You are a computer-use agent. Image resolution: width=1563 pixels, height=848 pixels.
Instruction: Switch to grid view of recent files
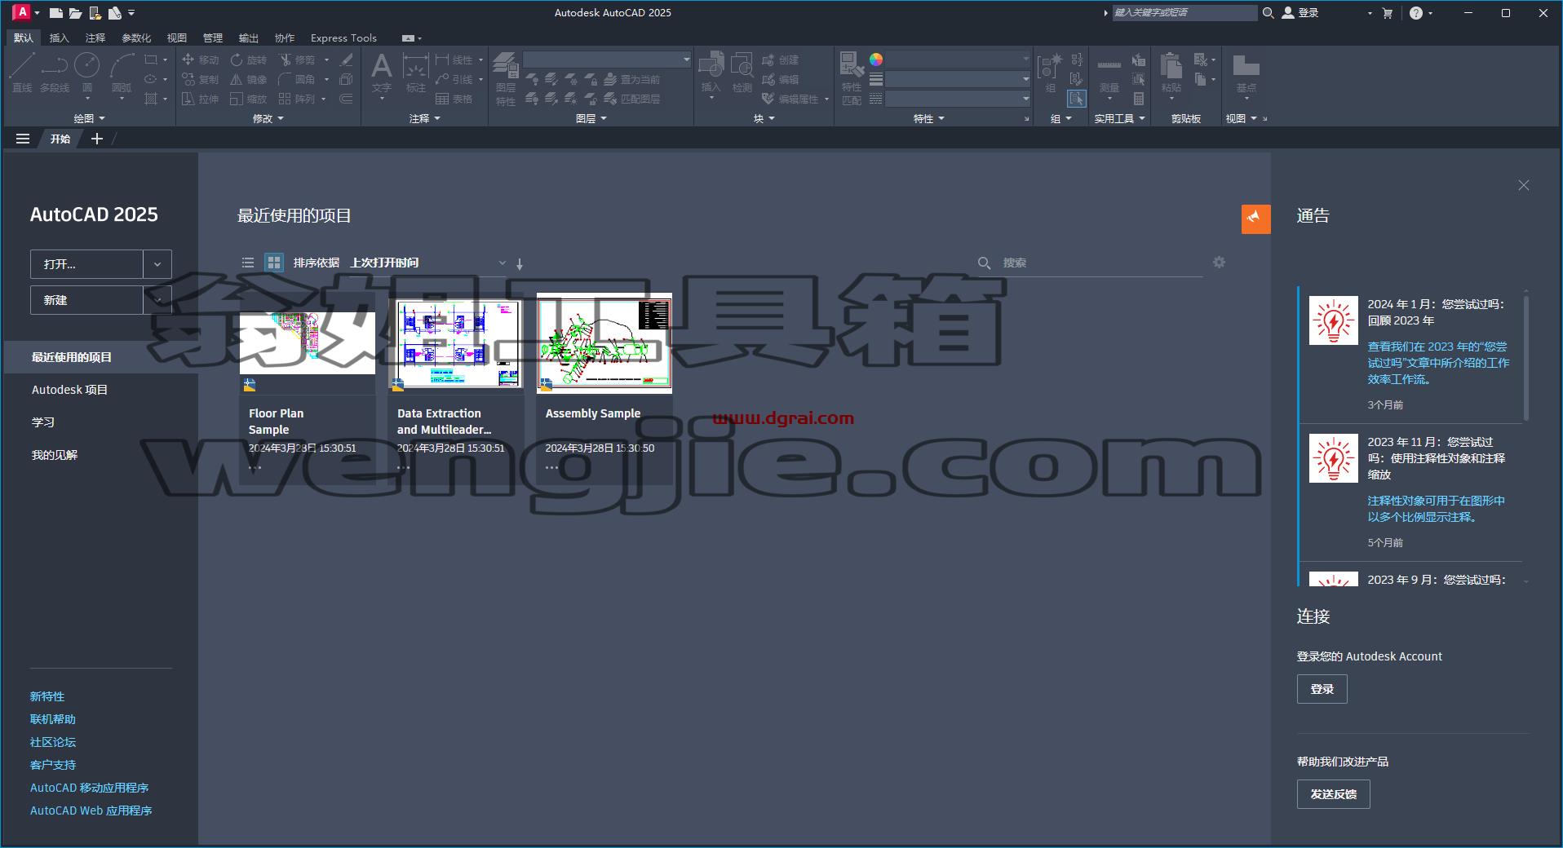coord(274,263)
